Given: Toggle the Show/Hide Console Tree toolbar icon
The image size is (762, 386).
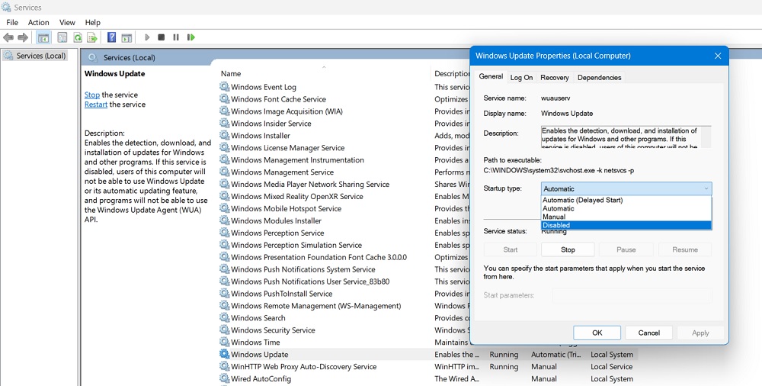Looking at the screenshot, I should tap(43, 37).
